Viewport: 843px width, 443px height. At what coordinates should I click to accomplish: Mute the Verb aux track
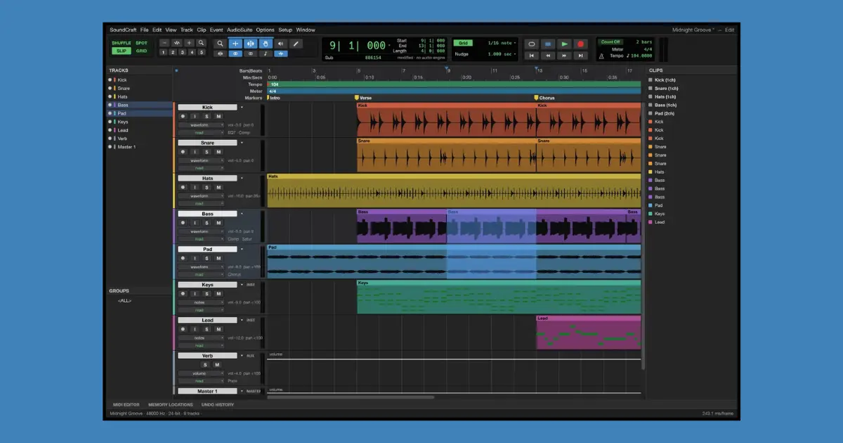[218, 364]
